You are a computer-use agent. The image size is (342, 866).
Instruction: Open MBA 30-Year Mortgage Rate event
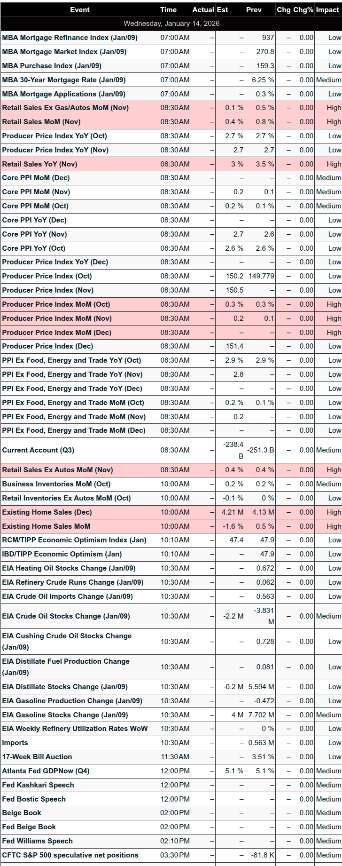(x=64, y=80)
